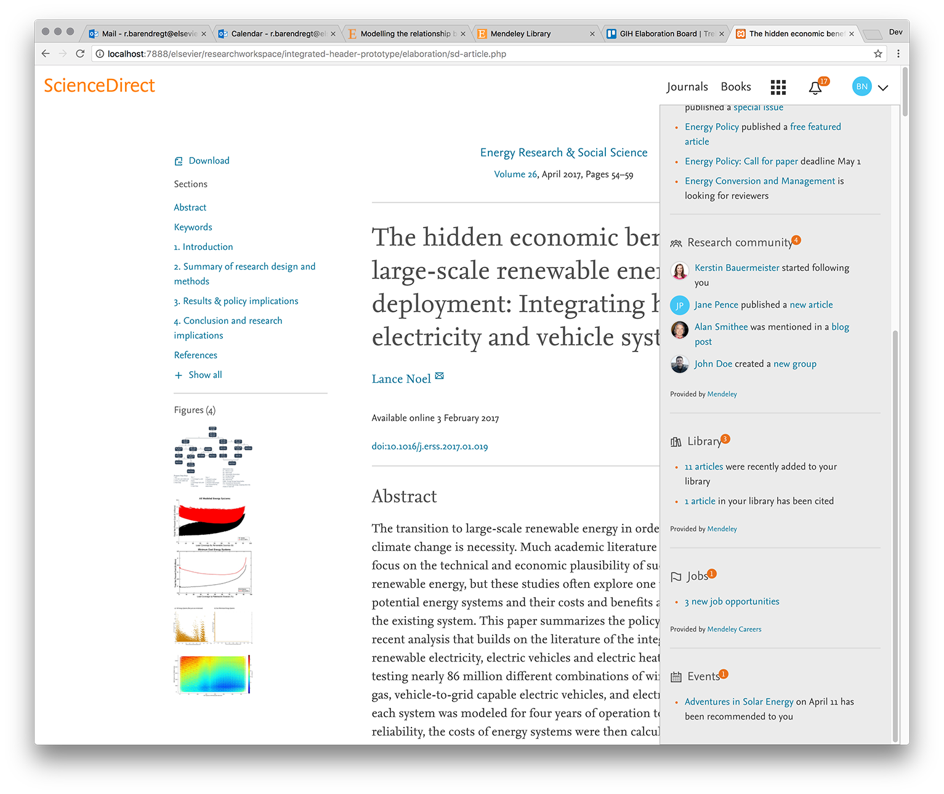Viewport: 944px width, 794px height.
Task: Open the 1 article cited link
Action: coord(700,501)
